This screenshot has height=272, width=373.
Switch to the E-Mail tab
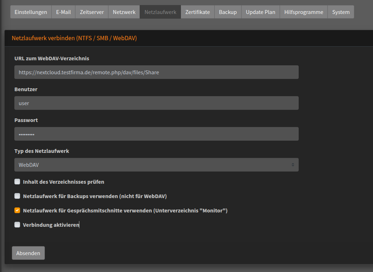[x=64, y=12]
